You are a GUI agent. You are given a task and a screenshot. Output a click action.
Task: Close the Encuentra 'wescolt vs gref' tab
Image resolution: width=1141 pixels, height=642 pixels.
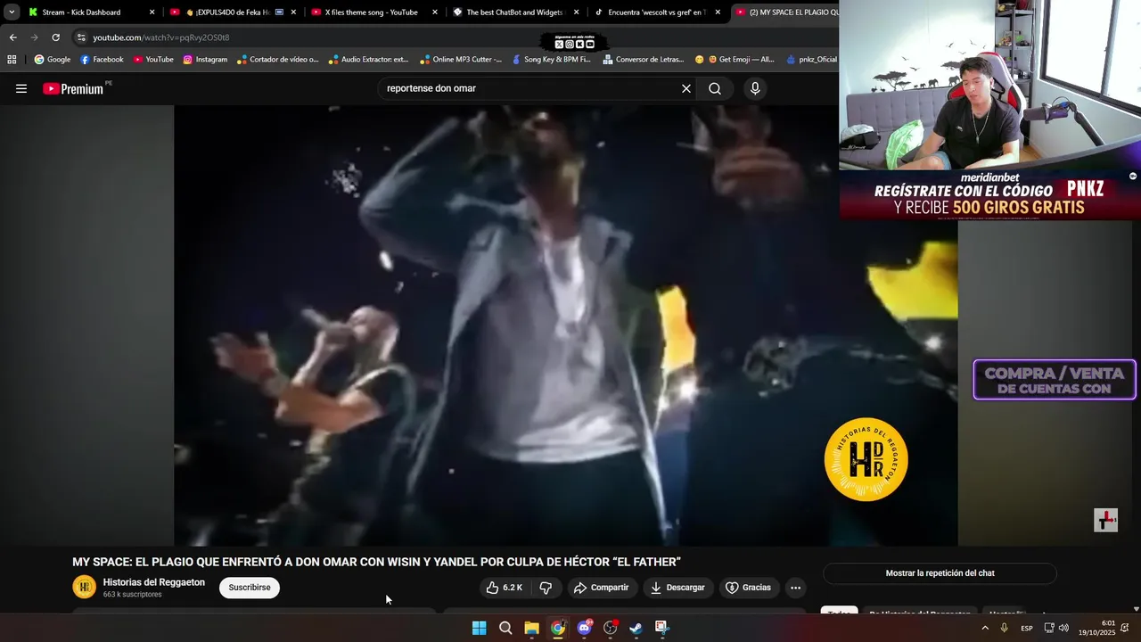[x=718, y=12]
